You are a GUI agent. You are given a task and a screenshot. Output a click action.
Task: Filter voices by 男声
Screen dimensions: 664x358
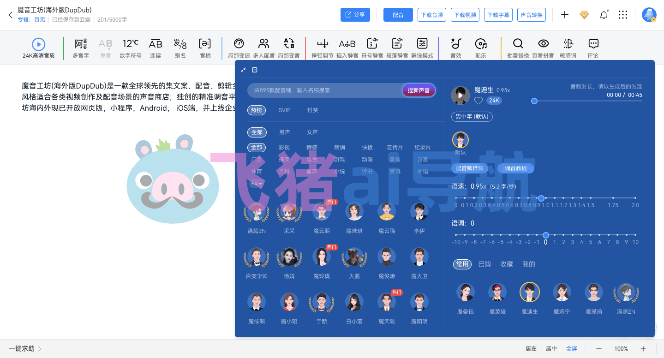click(x=285, y=132)
